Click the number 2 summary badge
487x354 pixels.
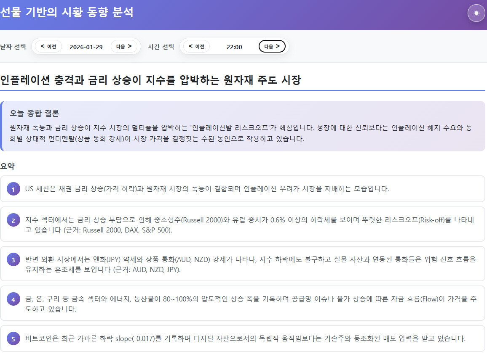[13, 220]
